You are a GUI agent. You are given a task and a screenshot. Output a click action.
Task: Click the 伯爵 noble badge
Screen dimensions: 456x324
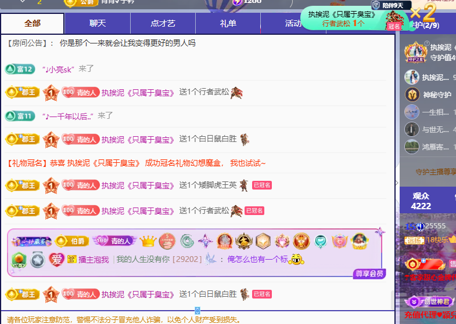(x=72, y=241)
